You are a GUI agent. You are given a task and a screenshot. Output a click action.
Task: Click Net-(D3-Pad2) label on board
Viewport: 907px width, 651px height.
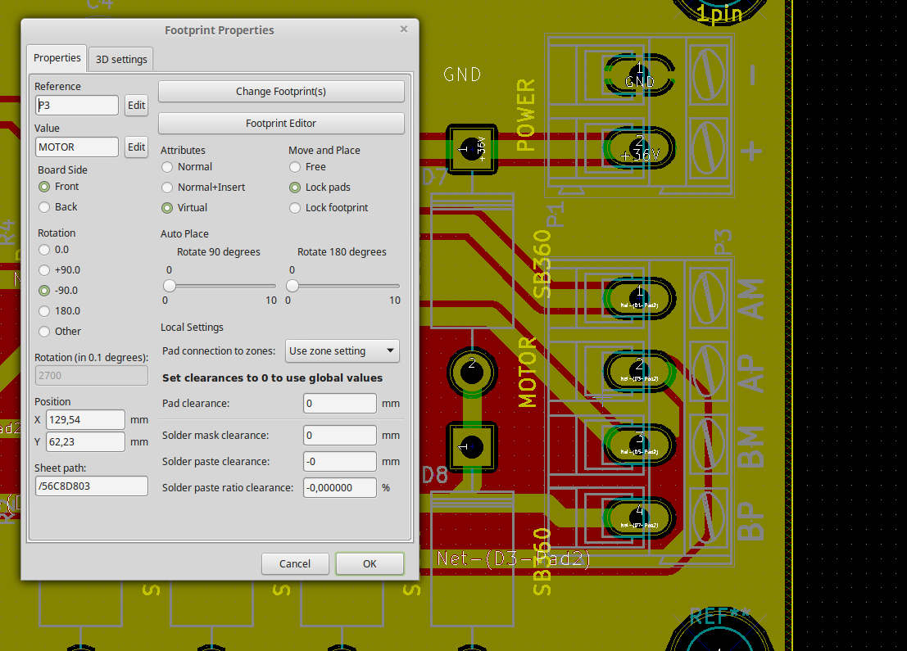tap(514, 558)
